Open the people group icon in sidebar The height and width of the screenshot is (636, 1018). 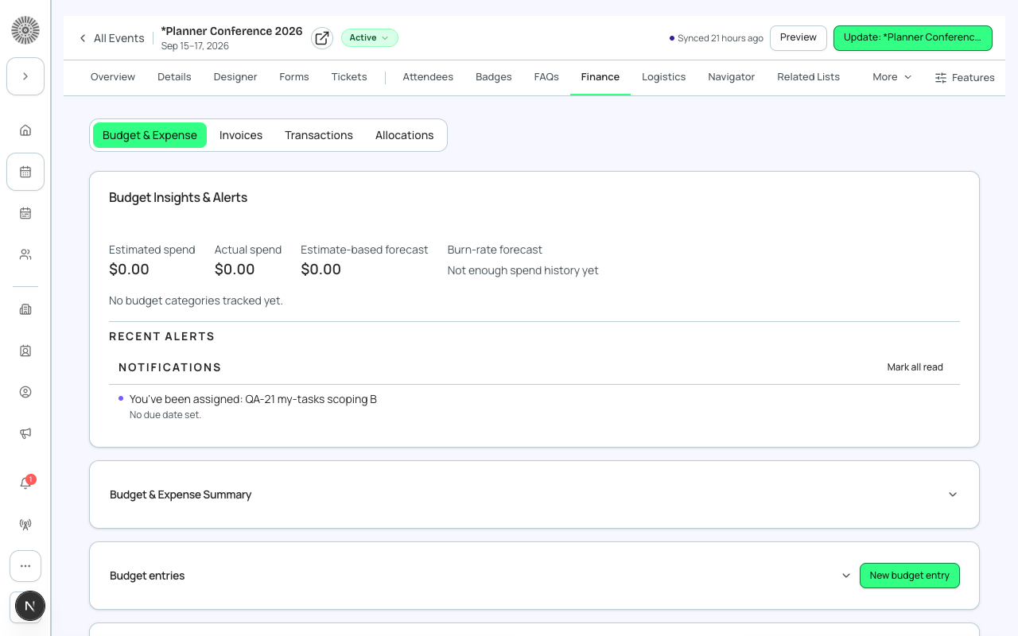25,254
